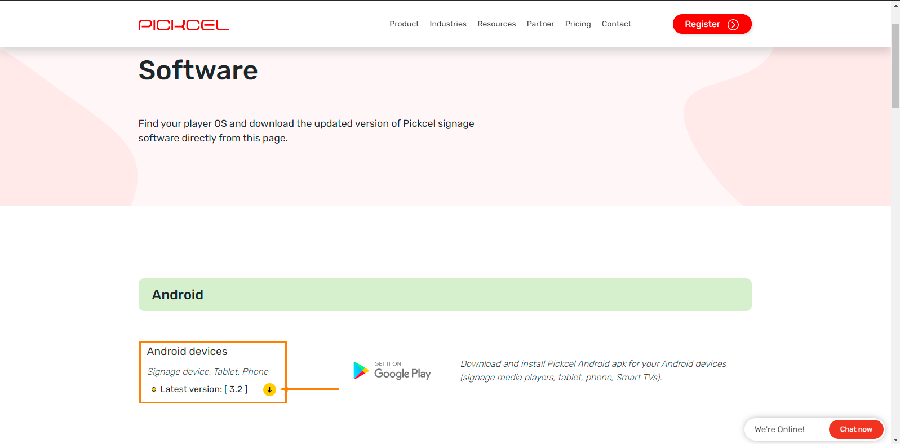Screen dimensions: 900x444
Task: Click the yellow download arrow icon
Action: coord(269,389)
